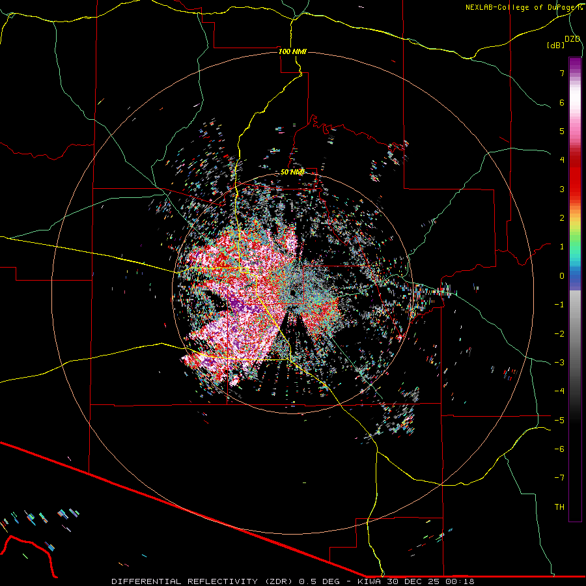Click the 7 value on color scale
Viewport: 586px width, 586px height.
(x=562, y=73)
